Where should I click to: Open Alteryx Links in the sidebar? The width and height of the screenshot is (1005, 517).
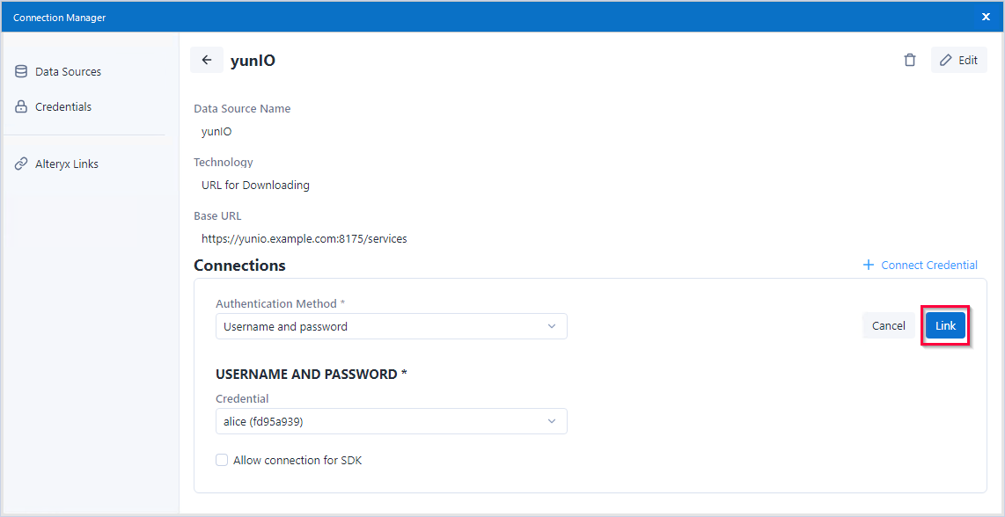(67, 164)
